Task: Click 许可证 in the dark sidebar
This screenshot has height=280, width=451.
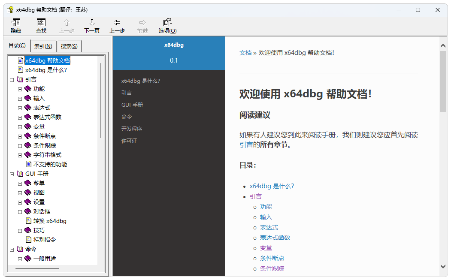Action: click(x=129, y=141)
